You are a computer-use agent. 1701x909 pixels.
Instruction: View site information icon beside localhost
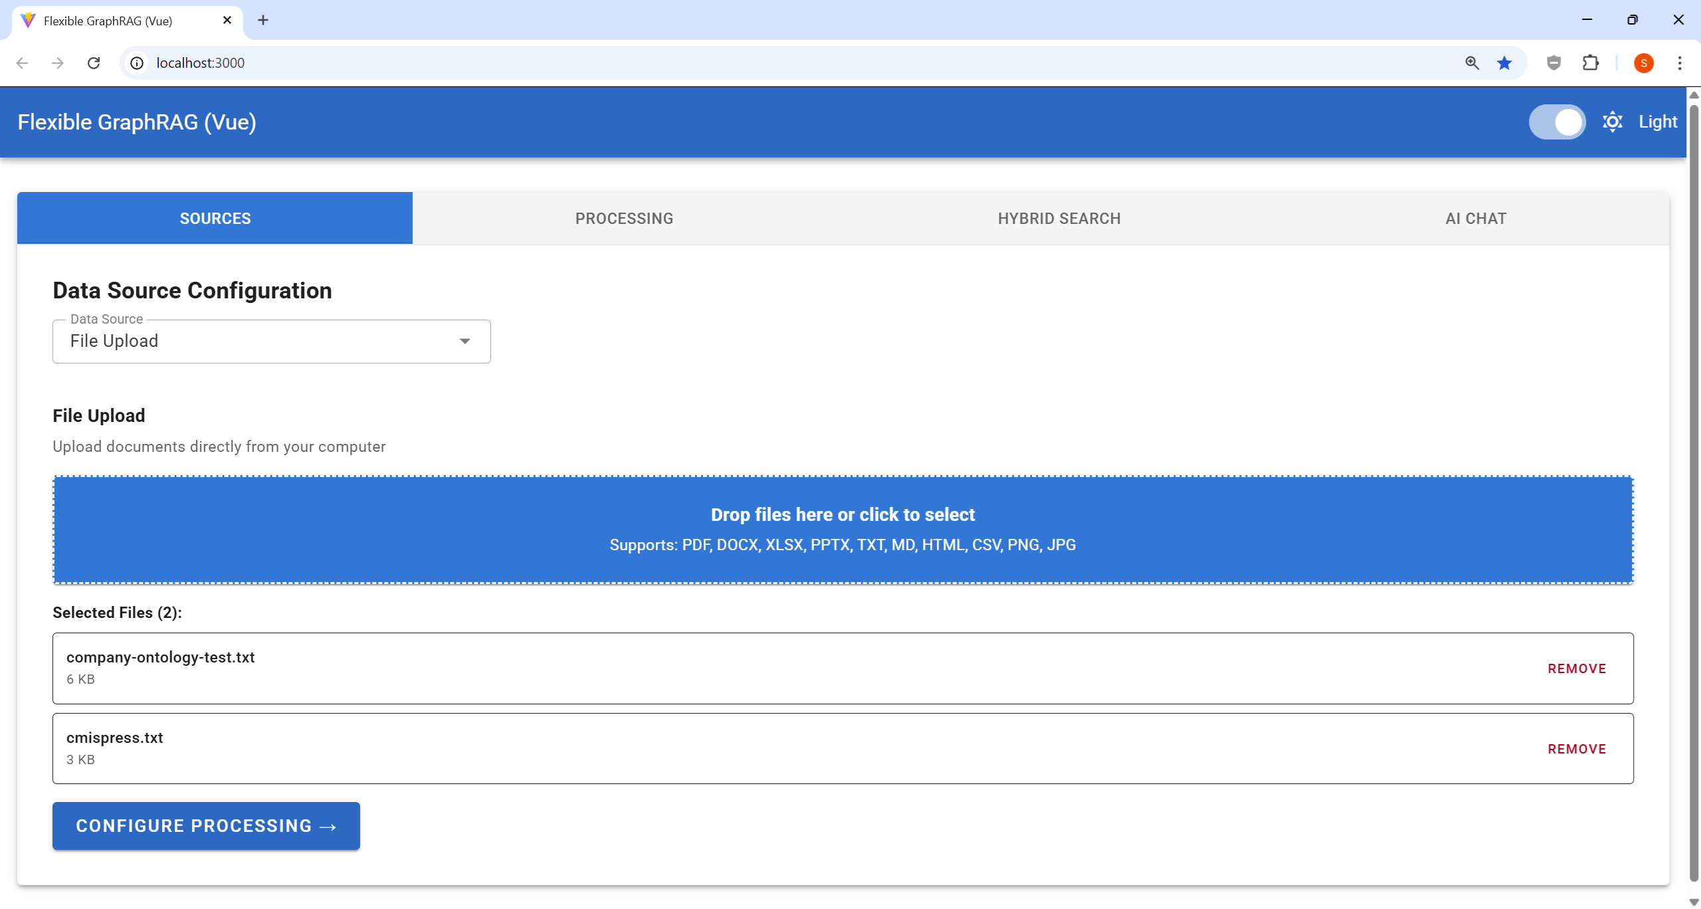coord(137,63)
